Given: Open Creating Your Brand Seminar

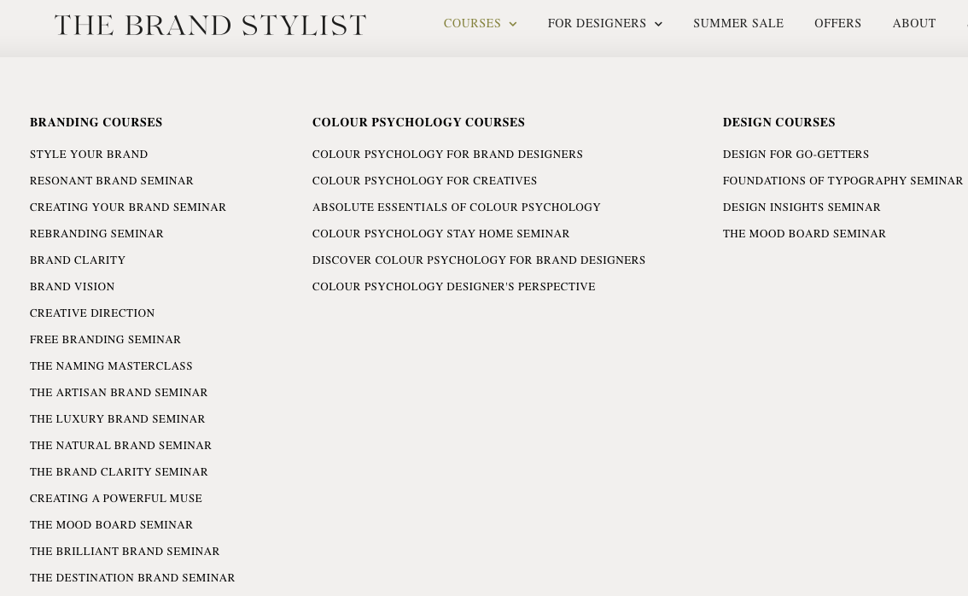Looking at the screenshot, I should coord(128,207).
